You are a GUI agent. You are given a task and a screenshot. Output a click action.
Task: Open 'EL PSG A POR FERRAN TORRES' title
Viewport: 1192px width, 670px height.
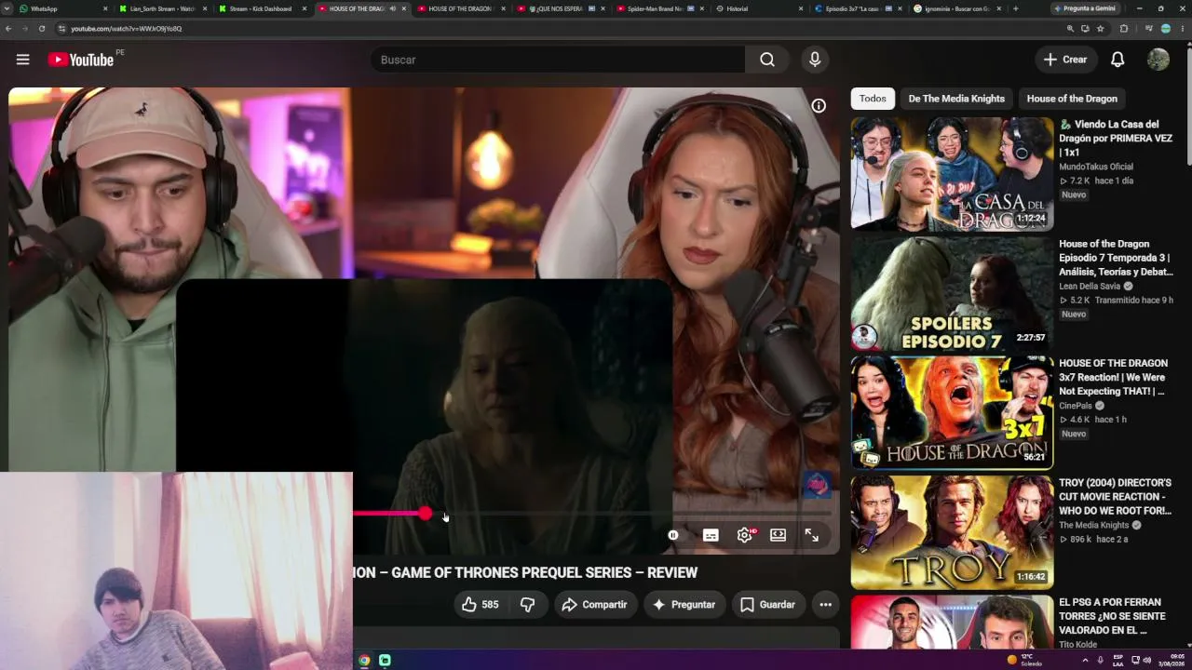1112,616
